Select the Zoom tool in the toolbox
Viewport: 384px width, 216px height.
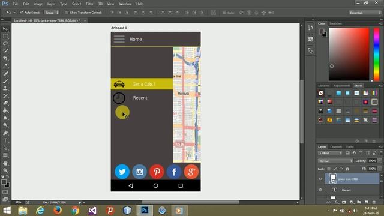click(5, 170)
